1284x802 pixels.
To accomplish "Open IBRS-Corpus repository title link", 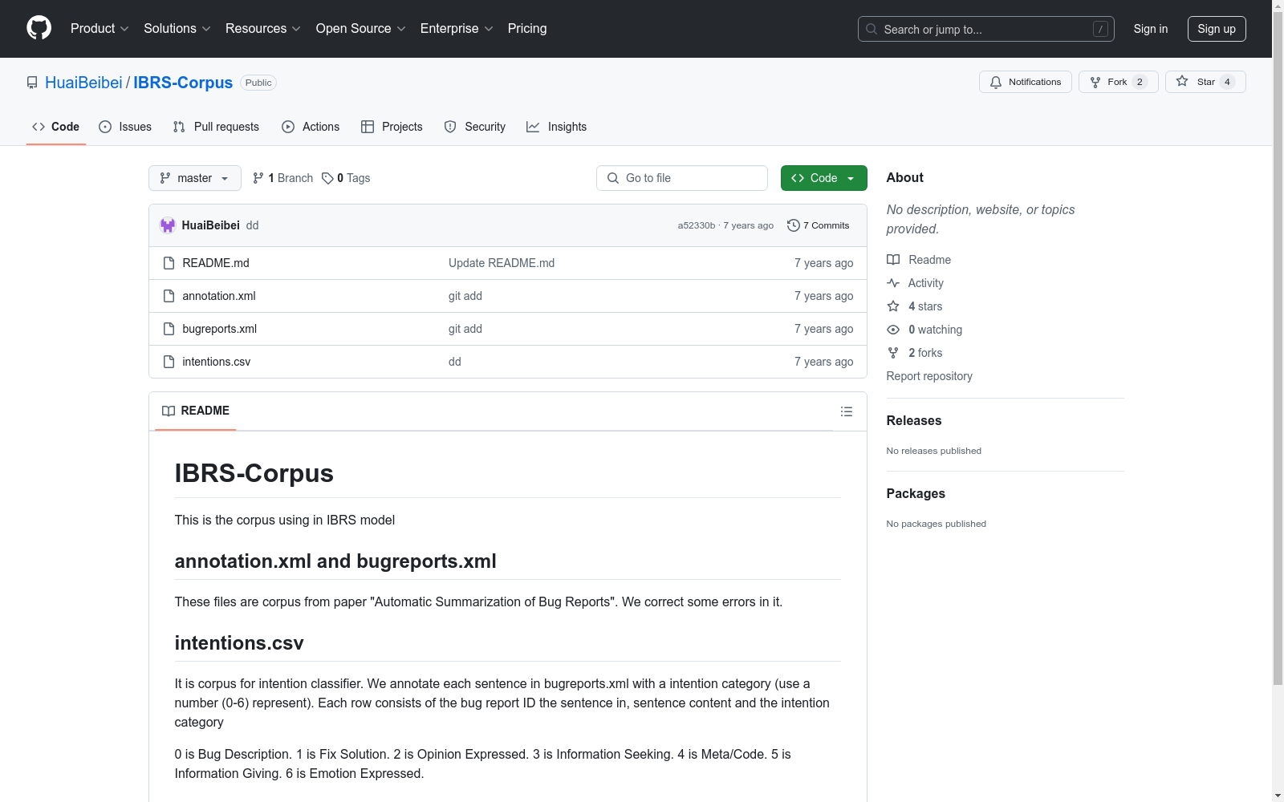I will pyautogui.click(x=183, y=83).
